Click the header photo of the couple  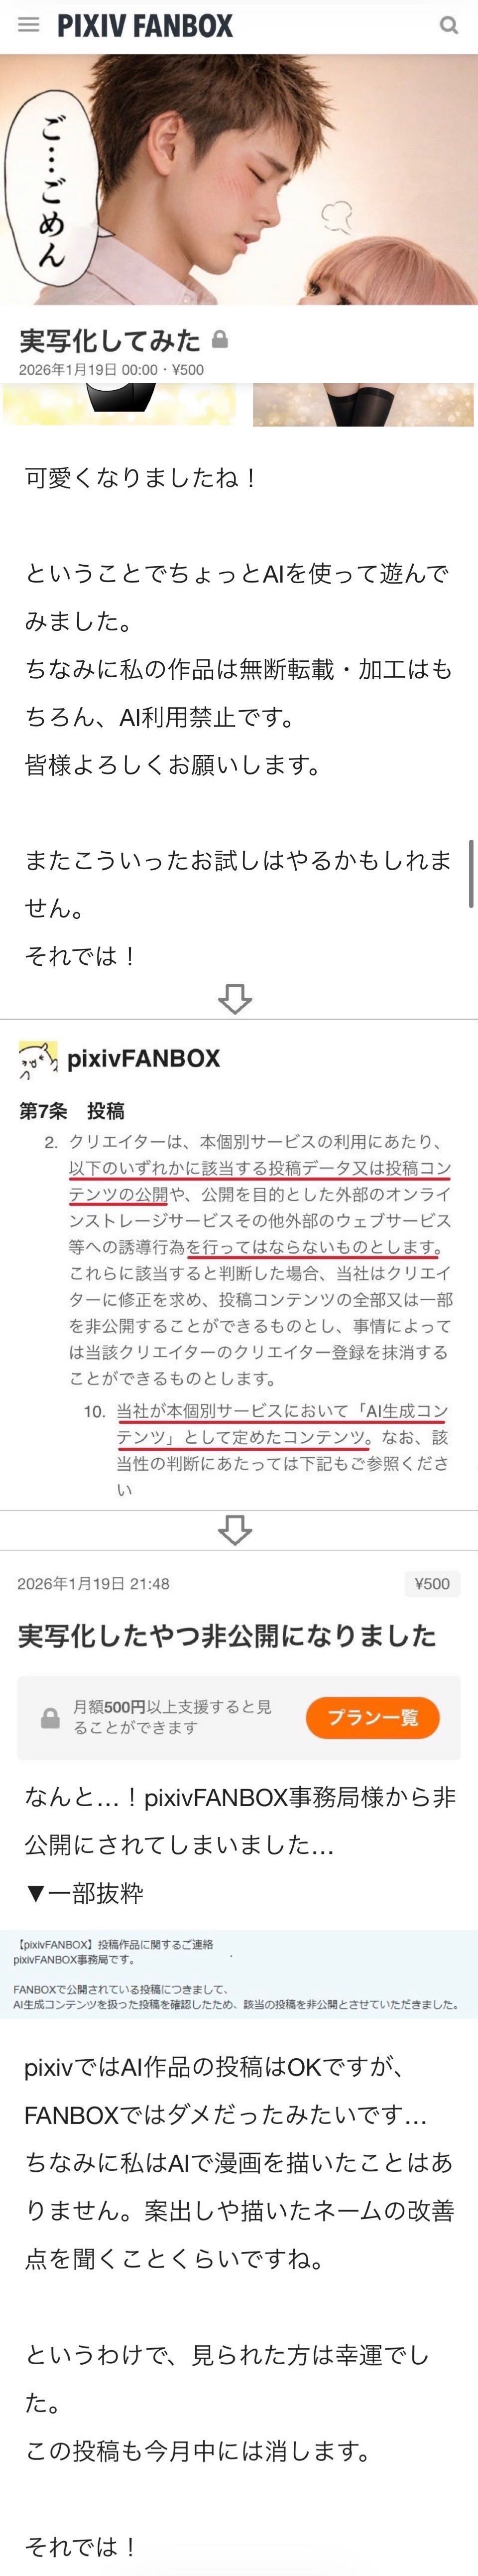tap(239, 179)
